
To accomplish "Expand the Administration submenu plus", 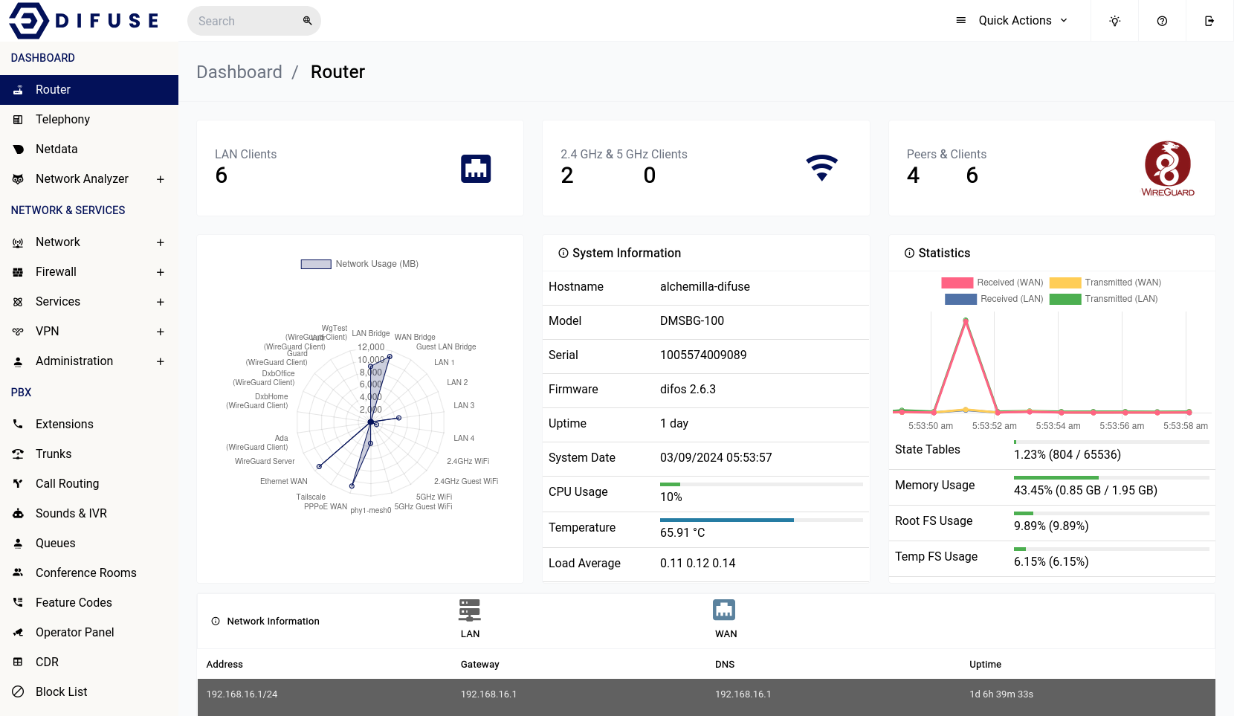I will [160, 361].
